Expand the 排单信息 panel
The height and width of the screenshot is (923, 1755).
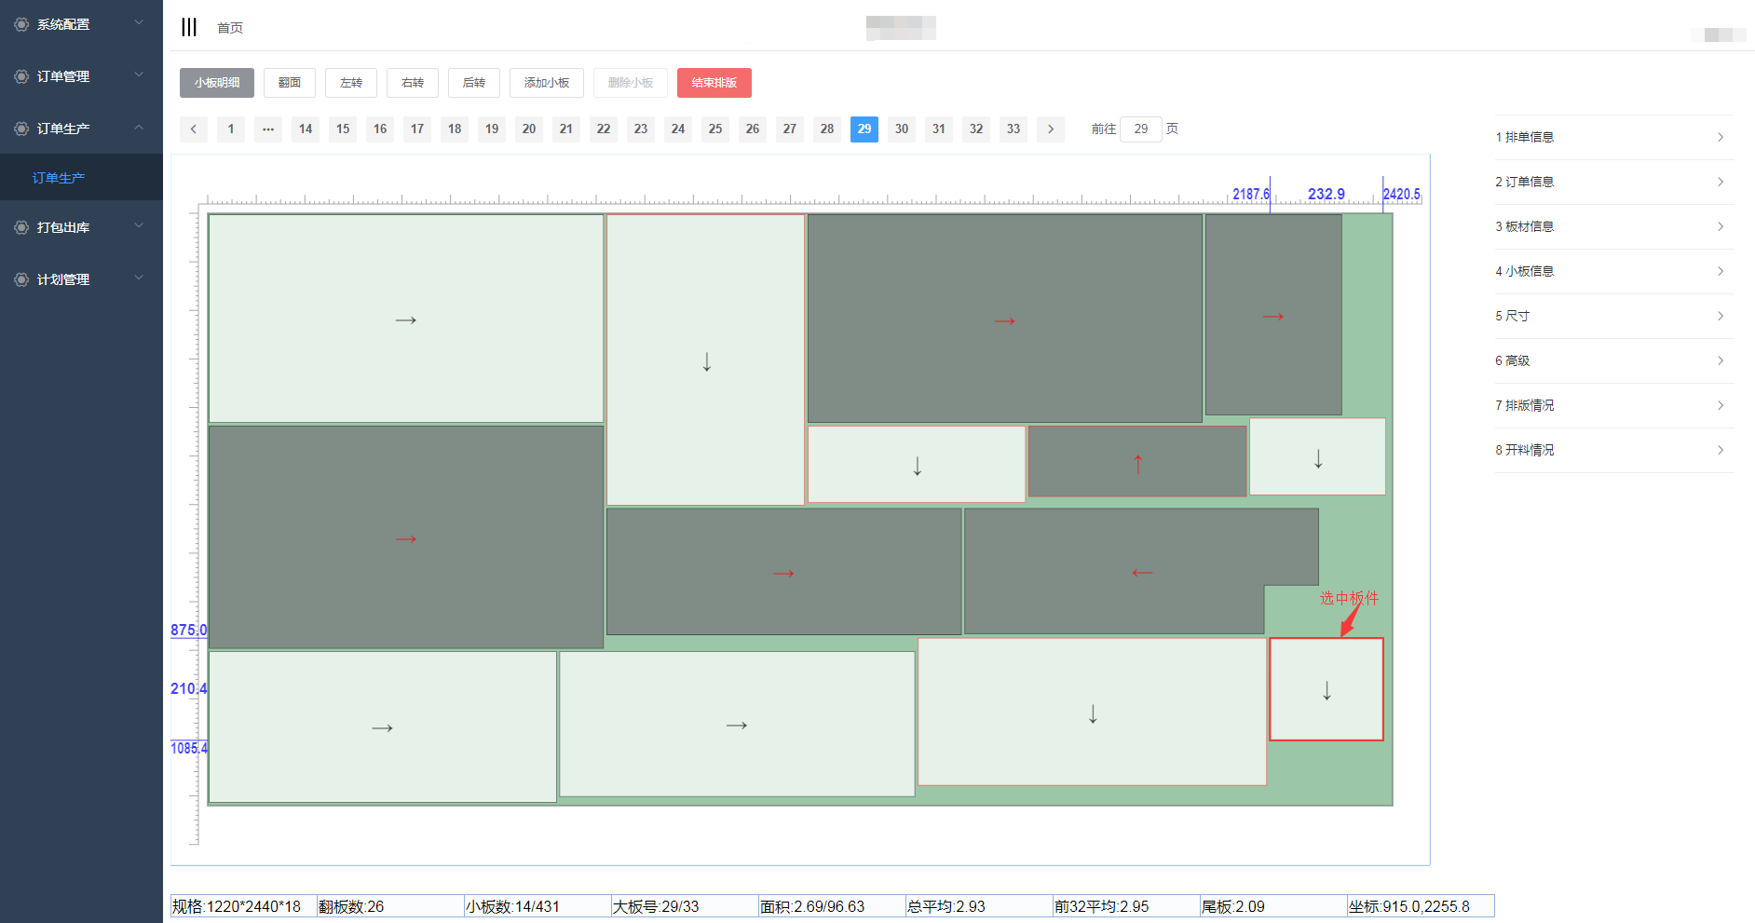coord(1613,137)
